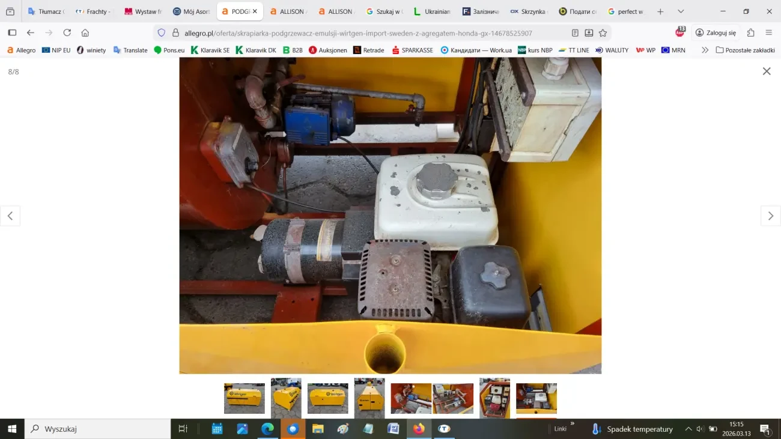Open the browser hamburger menu

pyautogui.click(x=769, y=33)
